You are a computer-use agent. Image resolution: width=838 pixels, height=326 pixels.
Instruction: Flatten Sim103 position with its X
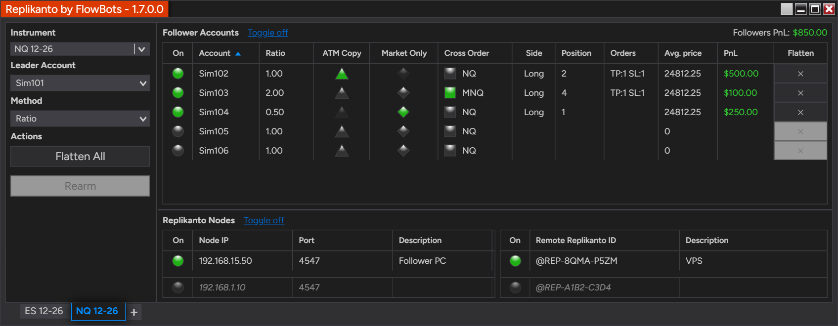pyautogui.click(x=800, y=93)
